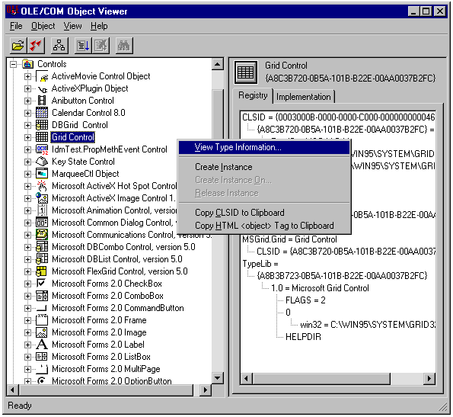Click the '1.0 = Microsoft Grid Control' entry
The height and width of the screenshot is (417, 453).
(x=320, y=288)
